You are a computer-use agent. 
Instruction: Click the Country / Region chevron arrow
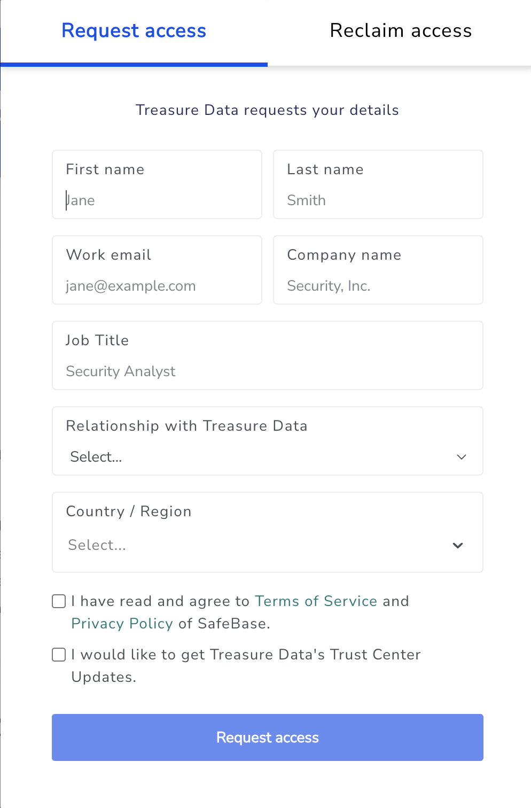click(x=458, y=546)
